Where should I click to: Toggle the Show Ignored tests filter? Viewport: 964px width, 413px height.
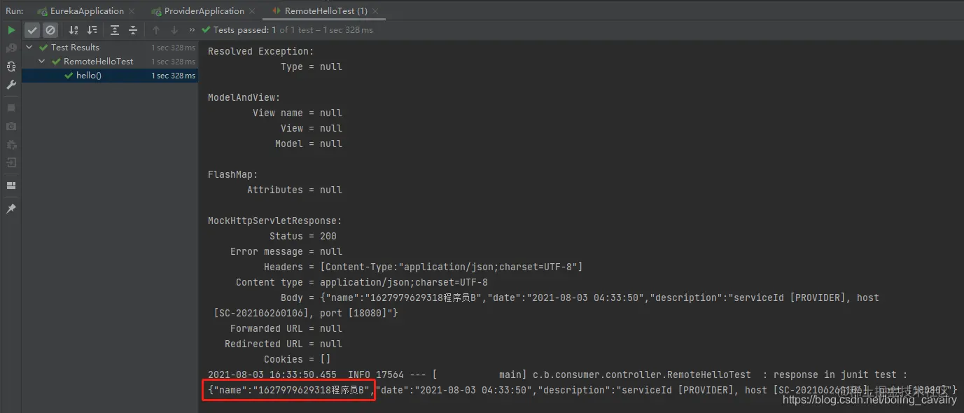(x=50, y=30)
